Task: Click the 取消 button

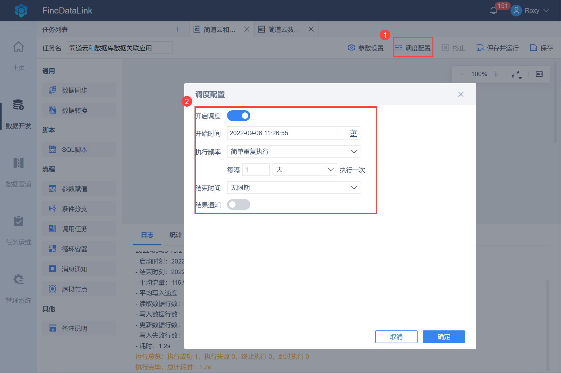Action: point(396,336)
